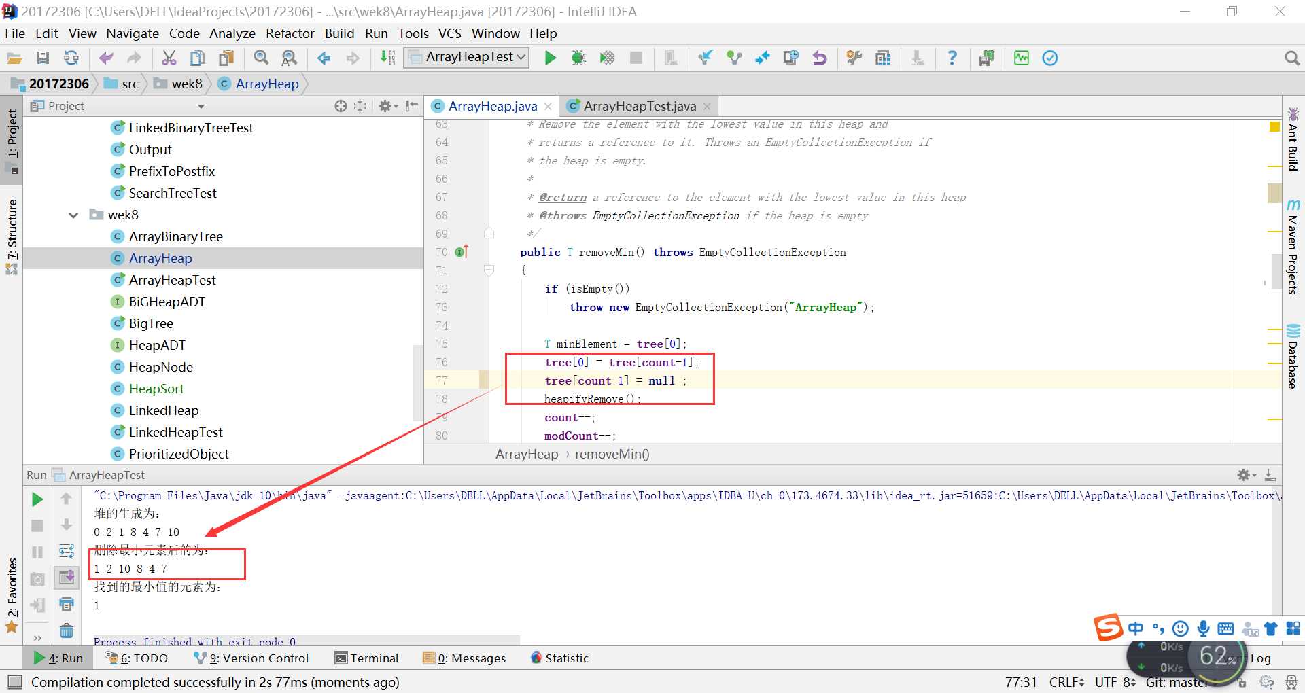The height and width of the screenshot is (693, 1305).
Task: Click the Copy icon in toolbar
Action: click(x=198, y=58)
